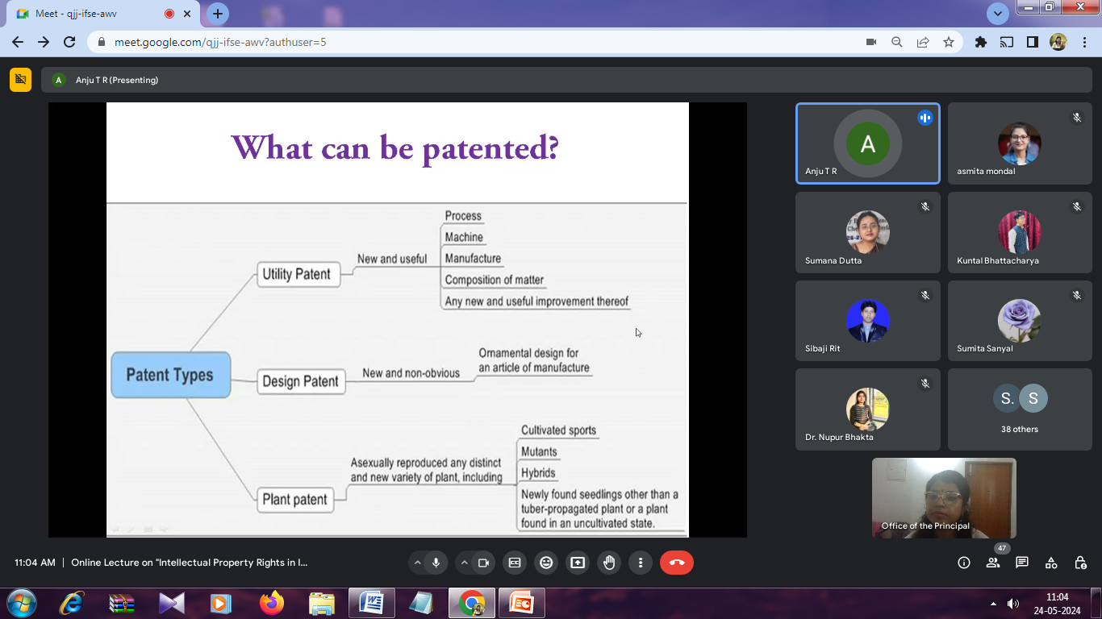The width and height of the screenshot is (1102, 619).
Task: Open a new Chrome tab with plus button
Action: tap(217, 14)
